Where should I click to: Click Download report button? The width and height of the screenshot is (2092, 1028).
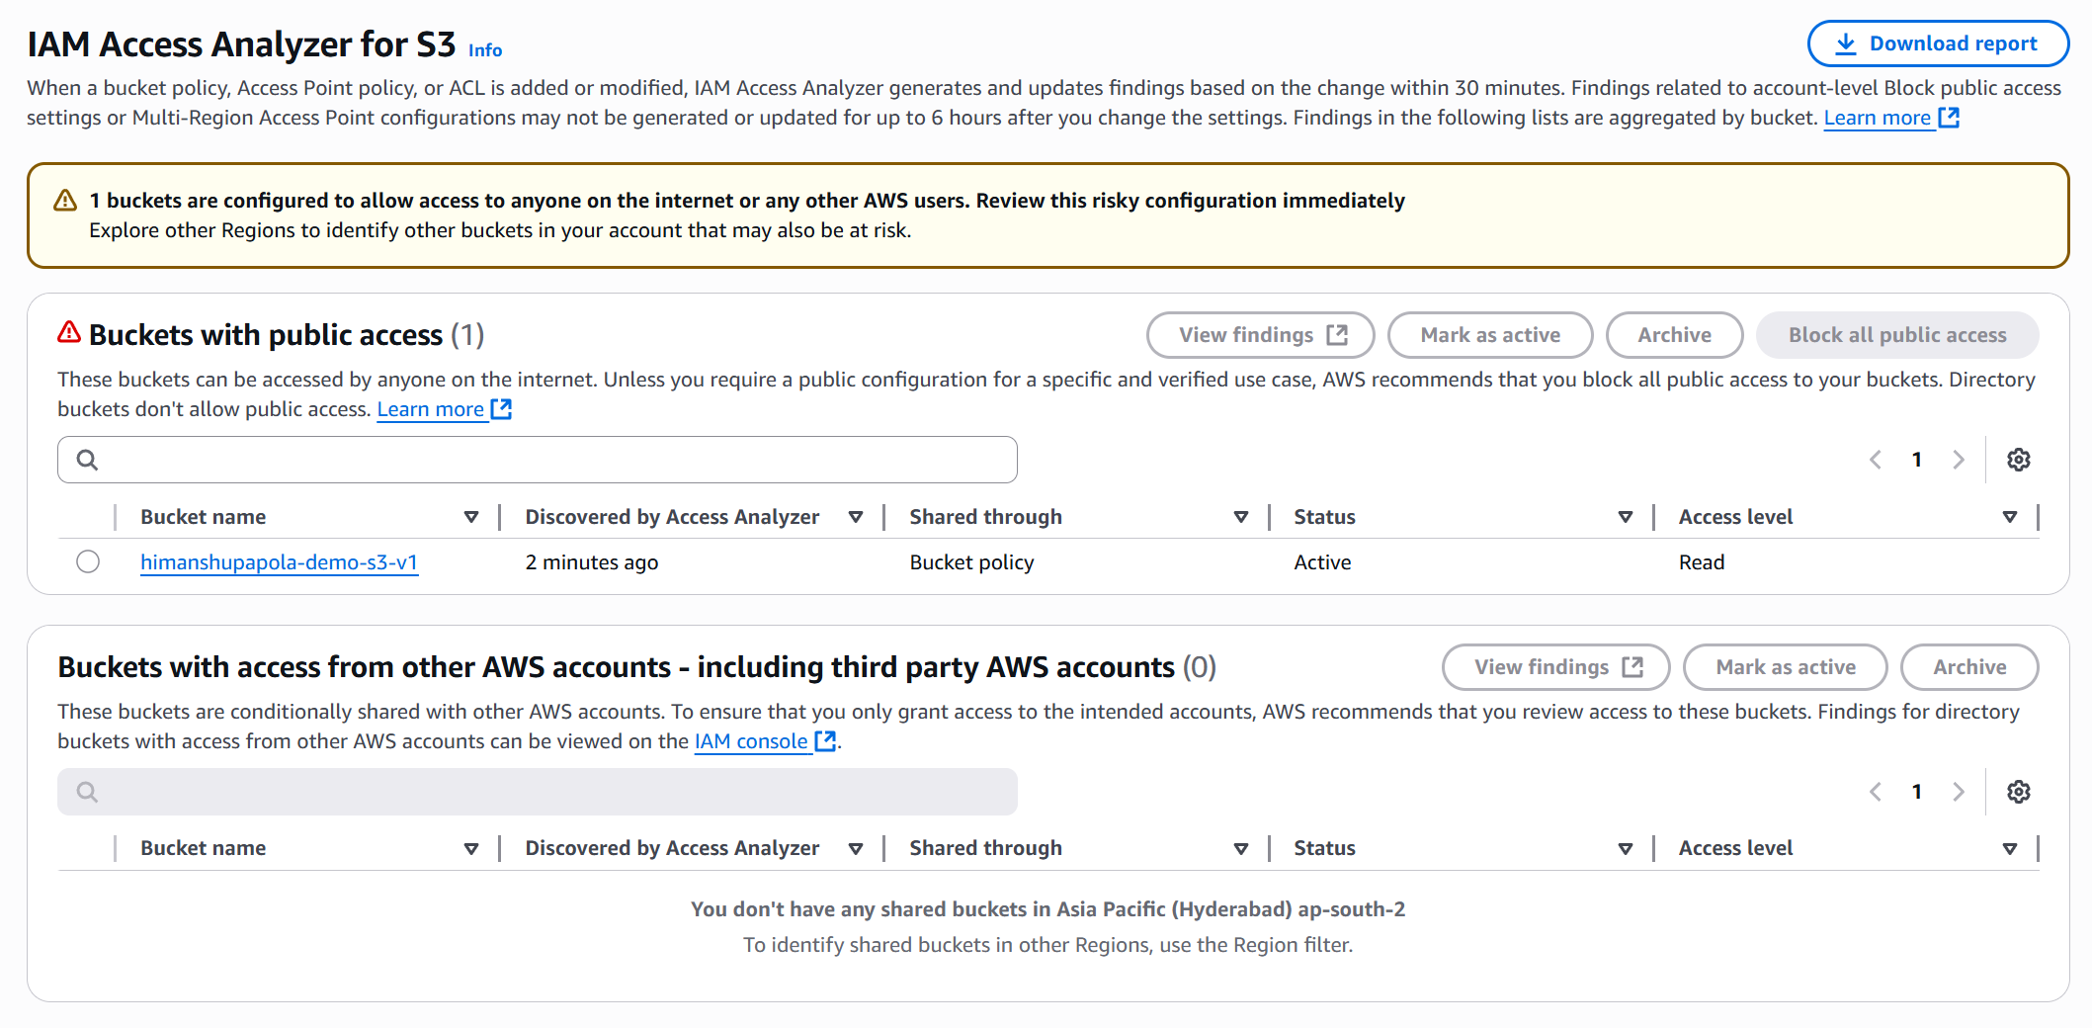tap(1937, 43)
